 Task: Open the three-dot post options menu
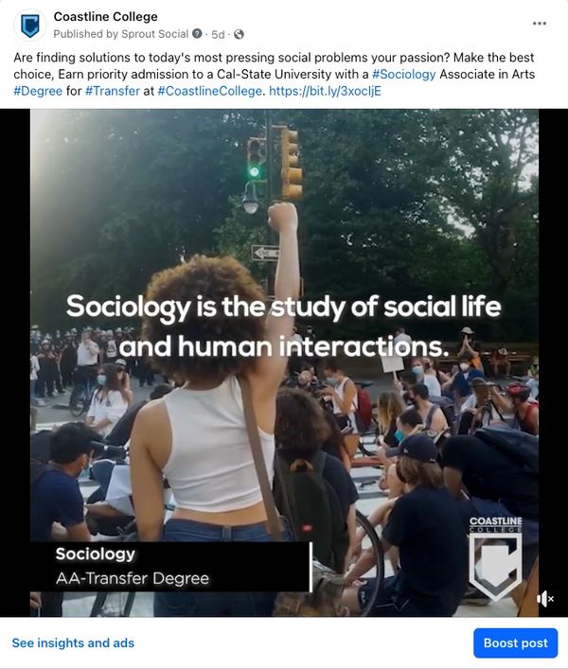point(540,23)
